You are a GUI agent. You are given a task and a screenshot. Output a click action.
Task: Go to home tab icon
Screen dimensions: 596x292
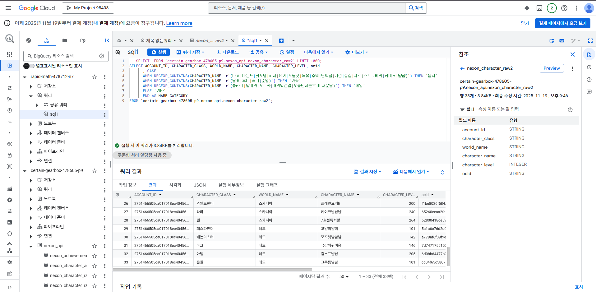tap(119, 41)
